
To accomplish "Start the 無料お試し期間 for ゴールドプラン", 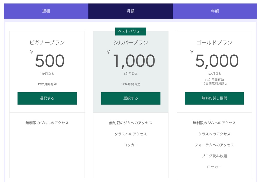I will [x=214, y=98].
